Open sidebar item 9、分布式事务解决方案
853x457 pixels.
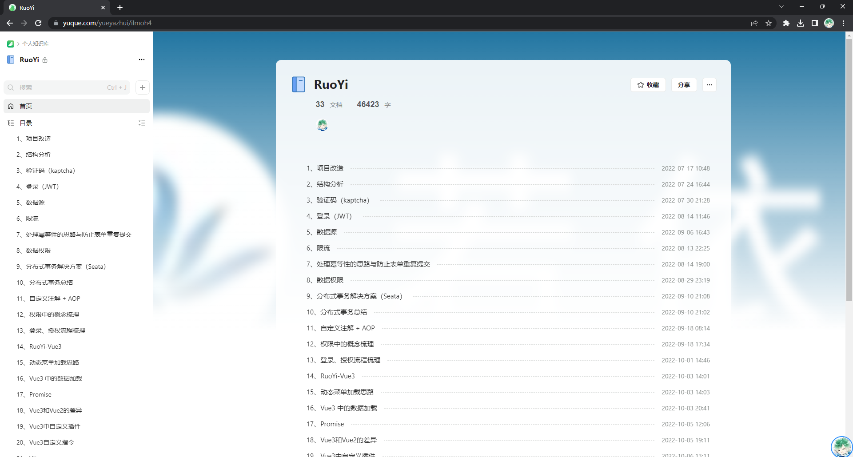[61, 266]
